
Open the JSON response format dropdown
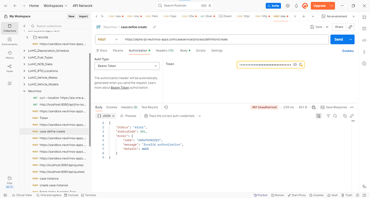tap(106, 116)
